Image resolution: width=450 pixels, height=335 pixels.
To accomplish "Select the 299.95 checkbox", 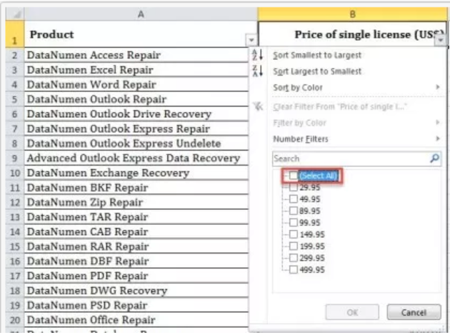I will 294,258.
